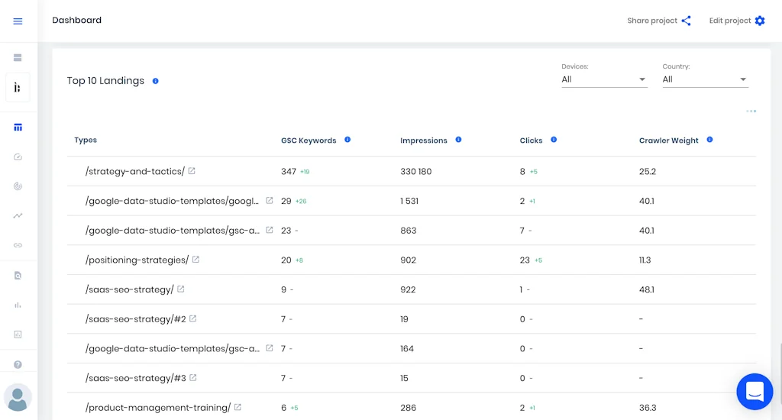Sort by the Clicks column header
This screenshot has height=420, width=782.
[x=532, y=141]
